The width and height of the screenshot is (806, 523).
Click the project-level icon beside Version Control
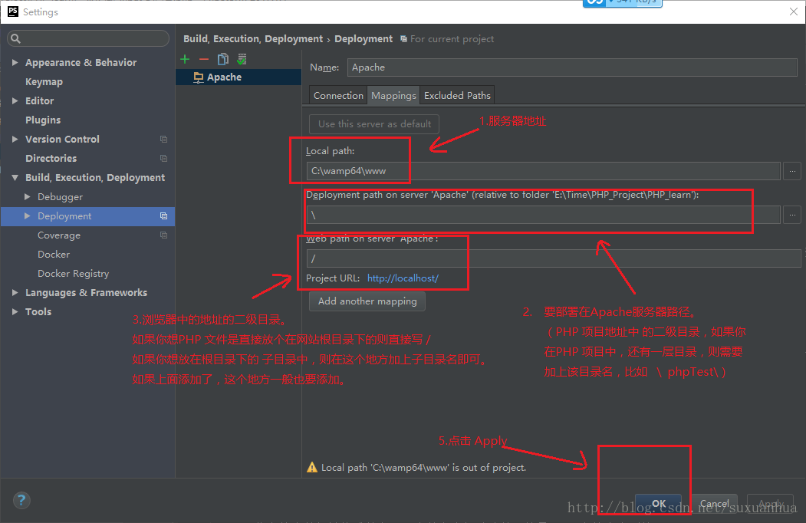pyautogui.click(x=163, y=140)
